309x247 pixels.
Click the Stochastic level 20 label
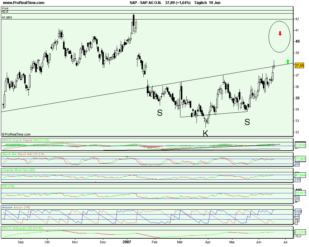297,164
